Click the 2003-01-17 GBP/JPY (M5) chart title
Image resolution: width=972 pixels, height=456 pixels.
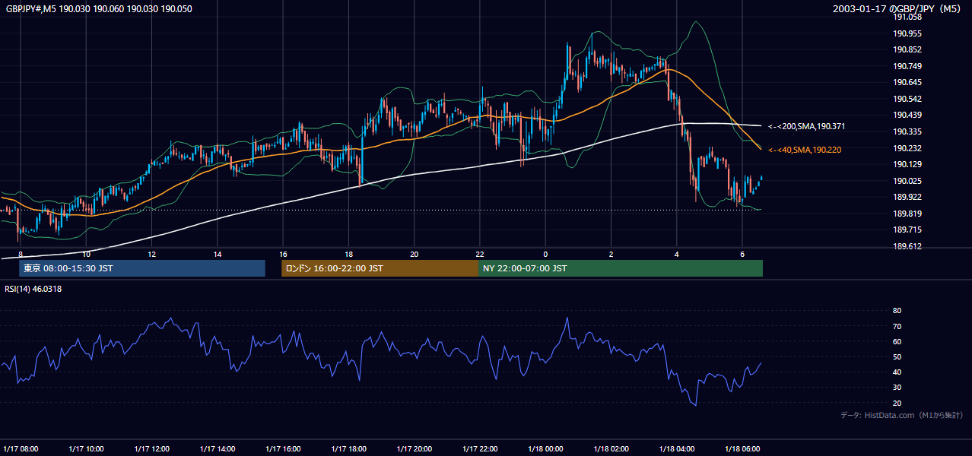point(897,9)
